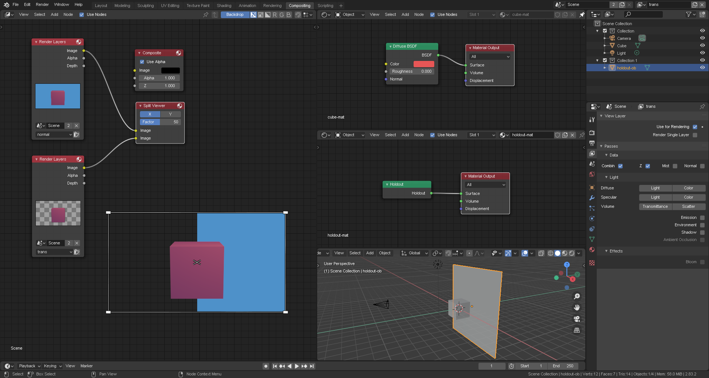Switch to the Layout workspace tab

click(101, 6)
